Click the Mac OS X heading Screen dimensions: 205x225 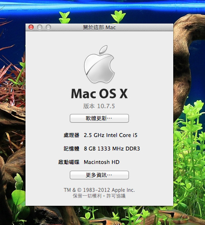99,94
